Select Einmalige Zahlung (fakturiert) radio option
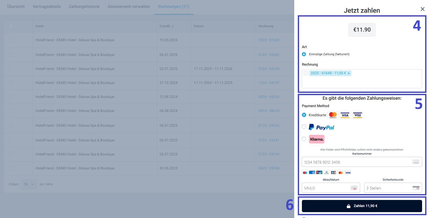Image resolution: width=430 pixels, height=218 pixels. [x=304, y=54]
